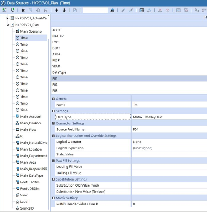
Task: Collapse the General property section
Action: (x=54, y=99)
